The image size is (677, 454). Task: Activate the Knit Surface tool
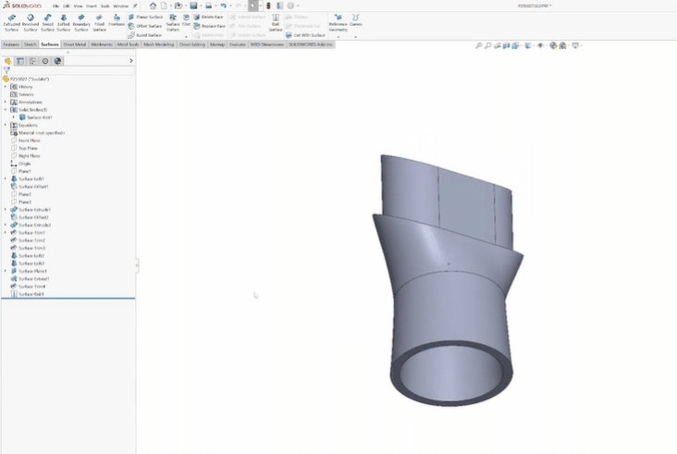276,22
